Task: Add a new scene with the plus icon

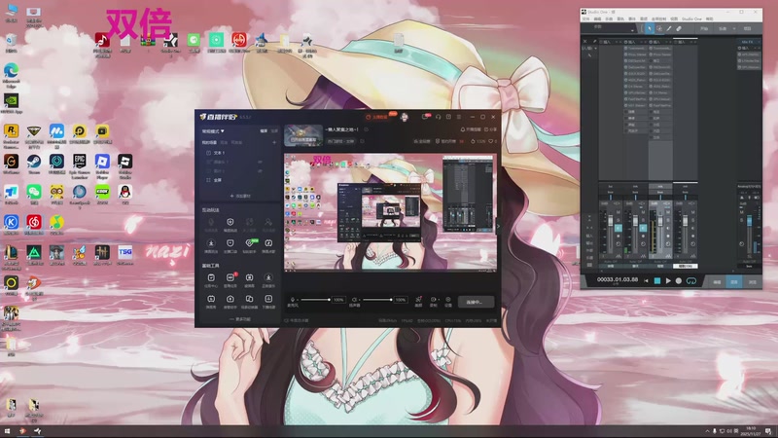Action: click(x=274, y=142)
